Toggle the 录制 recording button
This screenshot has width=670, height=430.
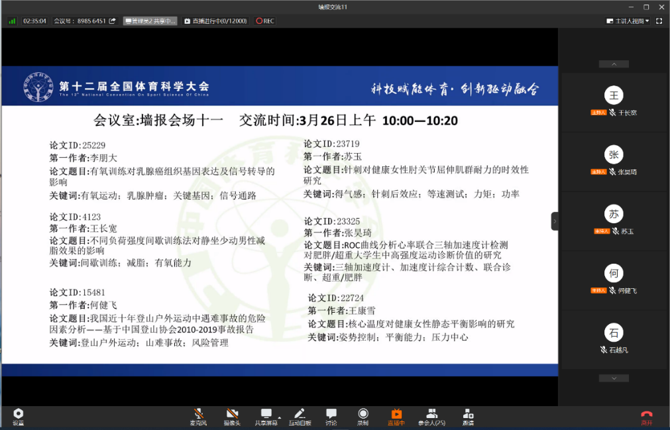363,416
